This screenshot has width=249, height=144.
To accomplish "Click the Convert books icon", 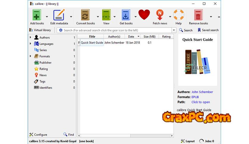I will point(85,15).
